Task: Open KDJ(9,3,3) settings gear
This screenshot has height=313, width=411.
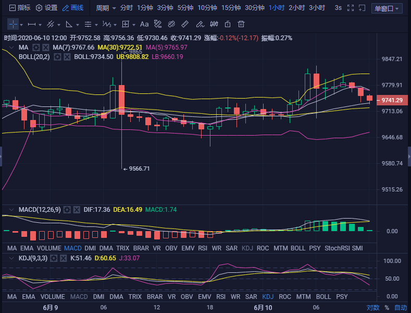Action: click(x=54, y=258)
